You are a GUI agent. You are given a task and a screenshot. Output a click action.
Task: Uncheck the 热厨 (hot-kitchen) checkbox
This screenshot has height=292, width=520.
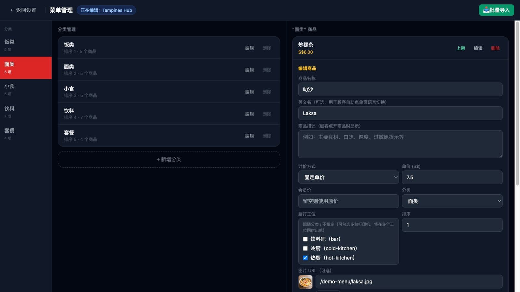pos(305,258)
